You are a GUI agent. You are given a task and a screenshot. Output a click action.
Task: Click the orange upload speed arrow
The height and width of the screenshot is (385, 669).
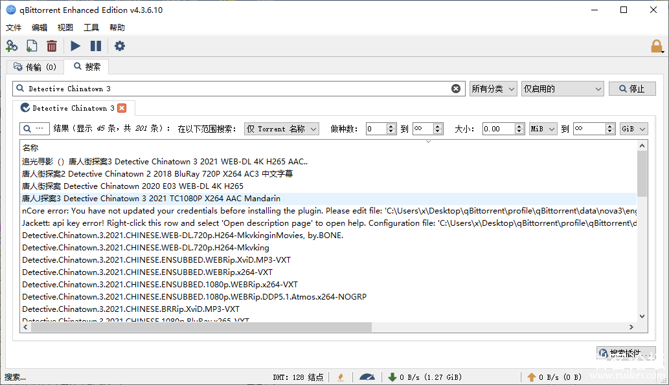531,377
